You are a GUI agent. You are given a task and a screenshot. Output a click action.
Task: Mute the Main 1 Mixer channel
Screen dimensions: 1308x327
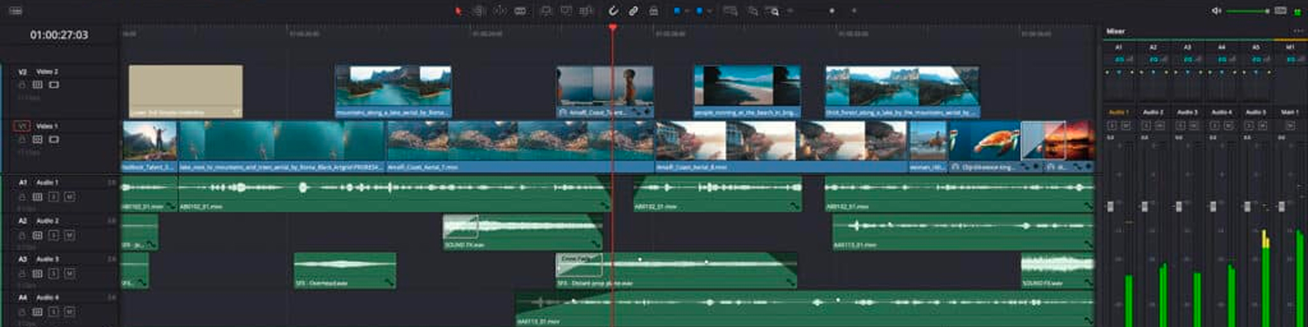[x=1290, y=125]
